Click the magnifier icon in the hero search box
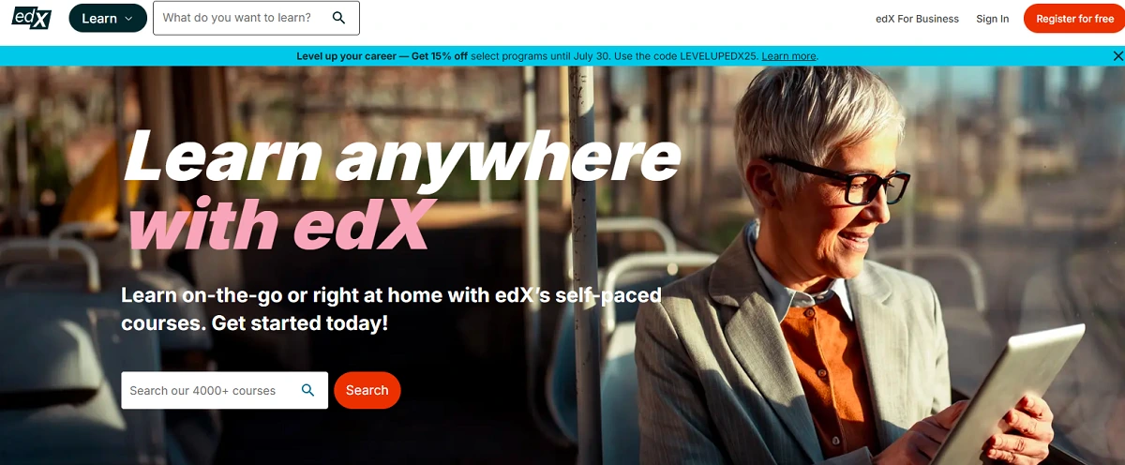Image resolution: width=1125 pixels, height=465 pixels. click(307, 390)
